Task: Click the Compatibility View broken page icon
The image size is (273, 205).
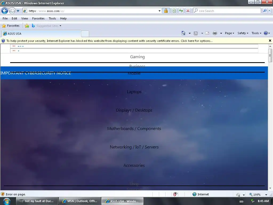Action: point(174,11)
